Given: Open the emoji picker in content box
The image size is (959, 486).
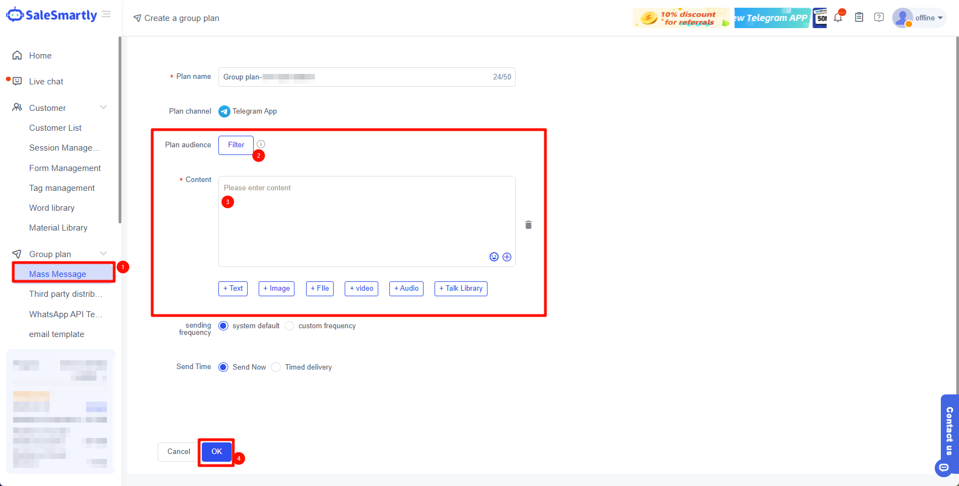Looking at the screenshot, I should pos(494,257).
